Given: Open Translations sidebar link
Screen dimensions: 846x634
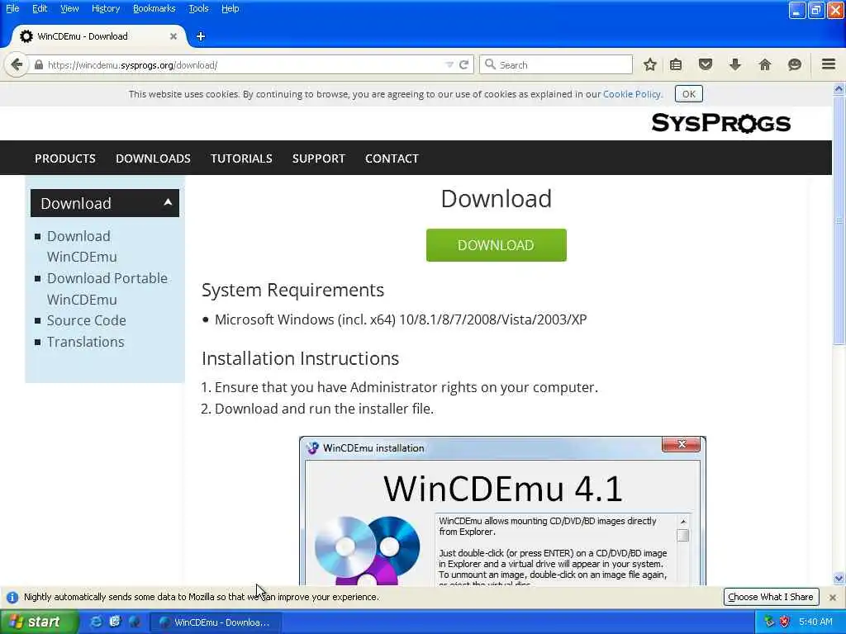Looking at the screenshot, I should coord(85,342).
